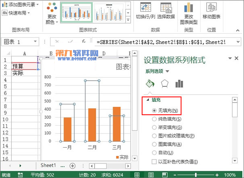Screen dimensions: 244x178
Task: Open Quick Layout dropdown
Action: [16, 13]
